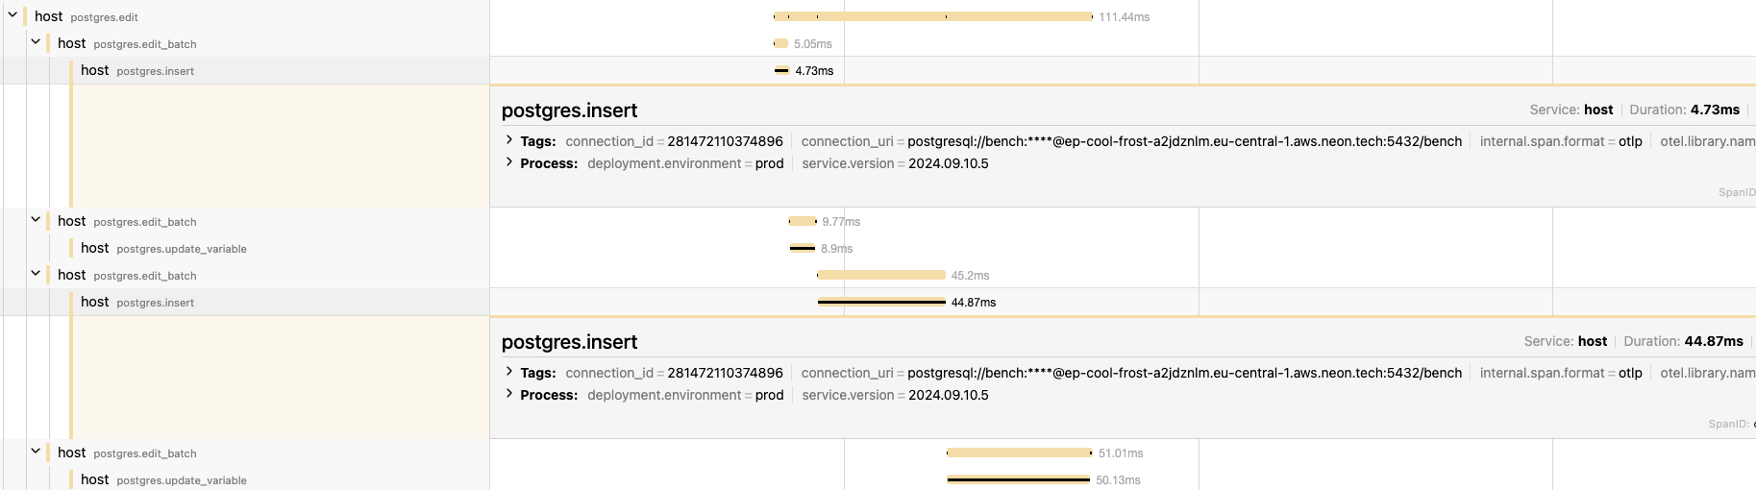Click the connection_uri value in the 4.73ms details

click(1184, 141)
